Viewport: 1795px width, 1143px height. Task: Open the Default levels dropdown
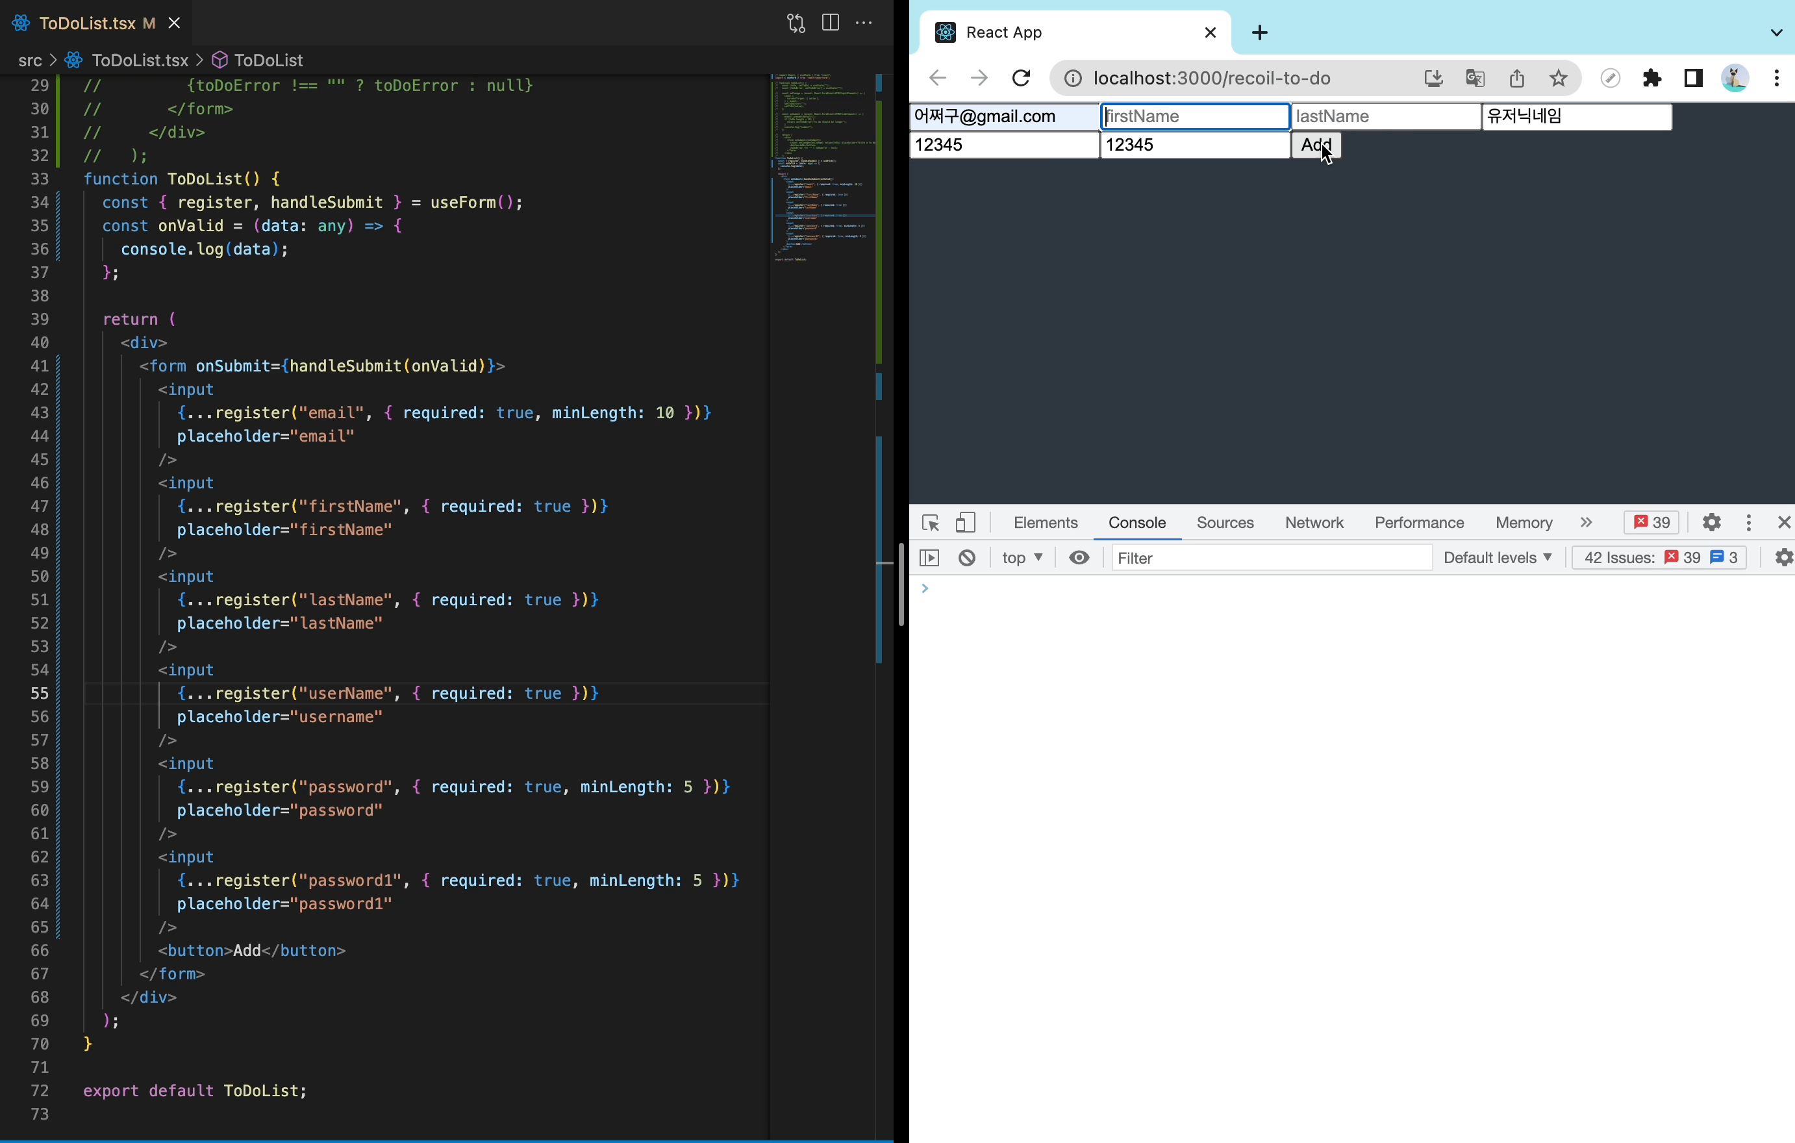[x=1497, y=558]
